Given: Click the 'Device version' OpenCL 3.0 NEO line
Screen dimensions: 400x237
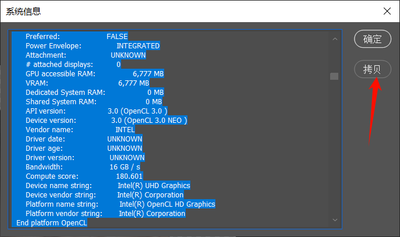Looking at the screenshot, I should [106, 120].
